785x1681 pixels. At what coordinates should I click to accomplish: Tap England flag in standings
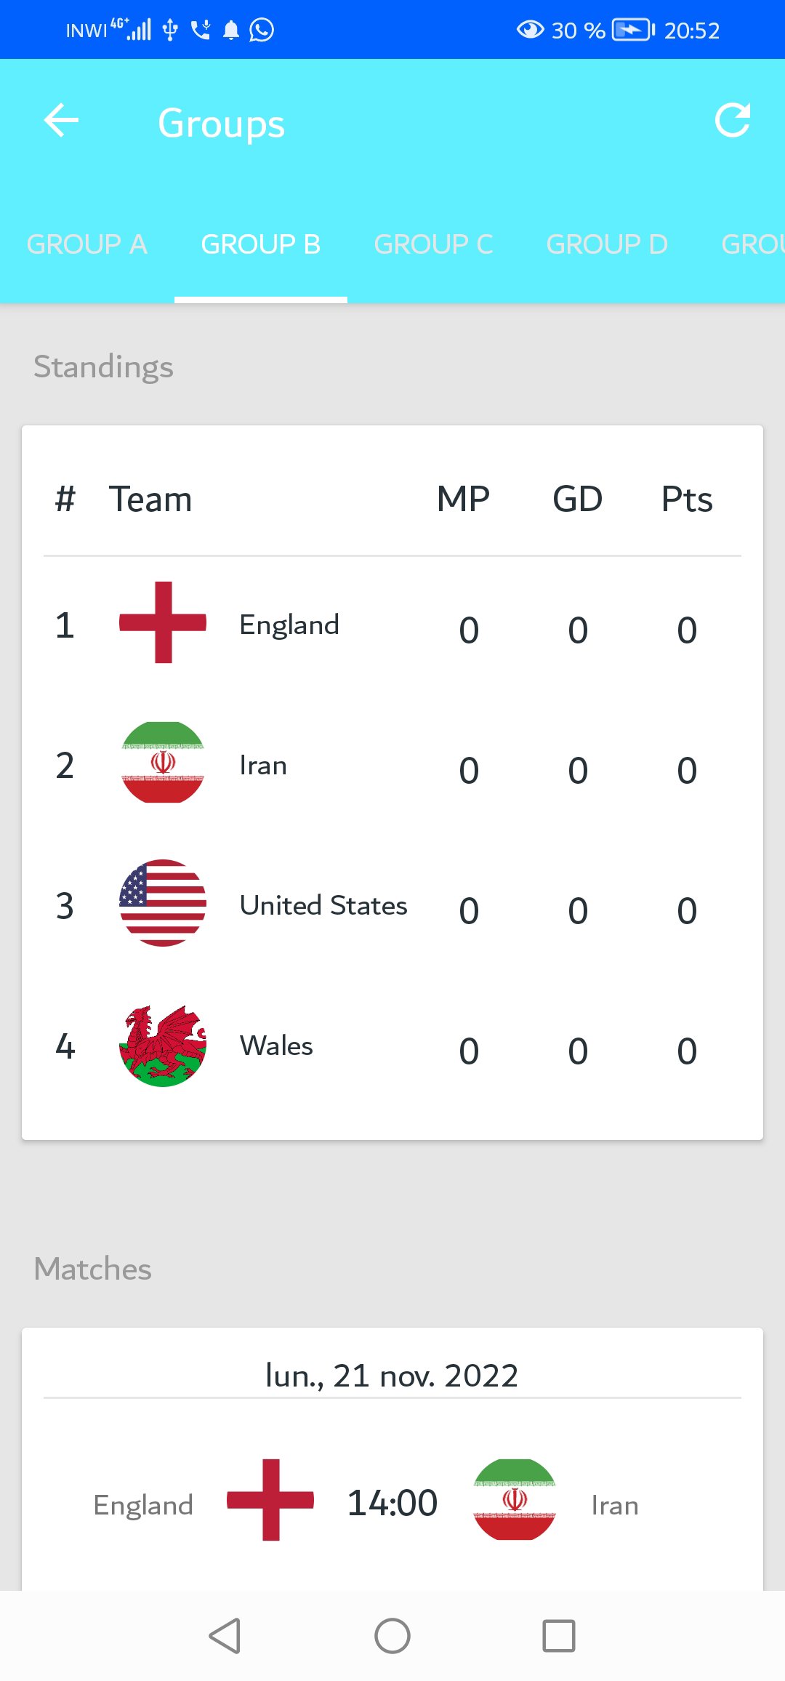[163, 622]
